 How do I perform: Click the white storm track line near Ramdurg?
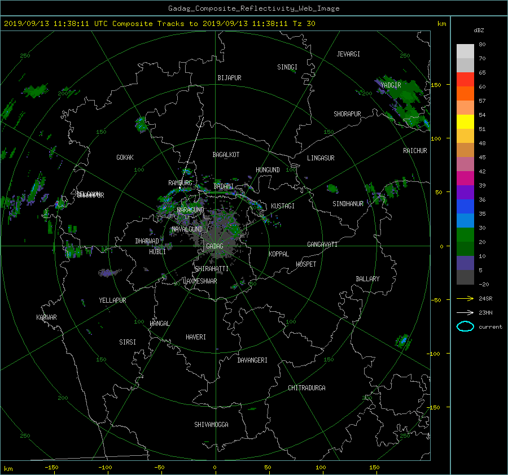click(192, 152)
